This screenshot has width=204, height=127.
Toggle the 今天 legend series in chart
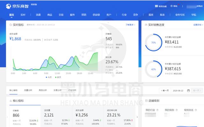click(x=49, y=77)
